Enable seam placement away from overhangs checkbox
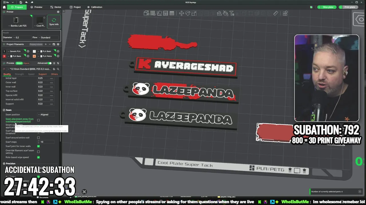This screenshot has width=366, height=205. point(38,120)
